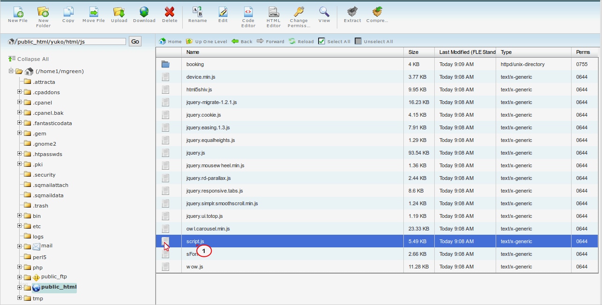Click the Forward navigation button
This screenshot has width=602, height=305.
pyautogui.click(x=270, y=41)
